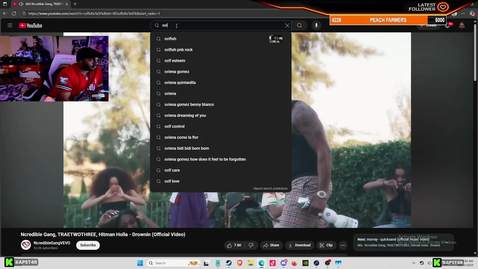This screenshot has width=478, height=269.
Task: Show hidden system tray icons chevron
Action: pyautogui.click(x=414, y=263)
